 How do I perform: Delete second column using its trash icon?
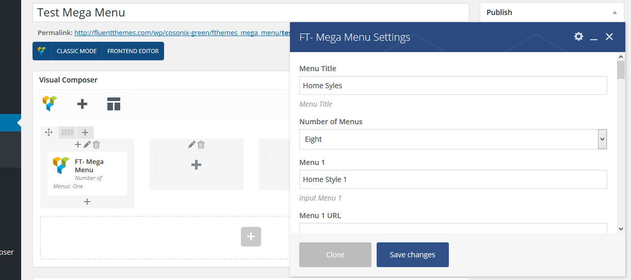(201, 145)
